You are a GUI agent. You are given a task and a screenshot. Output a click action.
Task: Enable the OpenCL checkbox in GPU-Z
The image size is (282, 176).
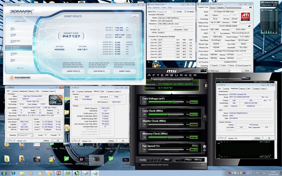211,66
